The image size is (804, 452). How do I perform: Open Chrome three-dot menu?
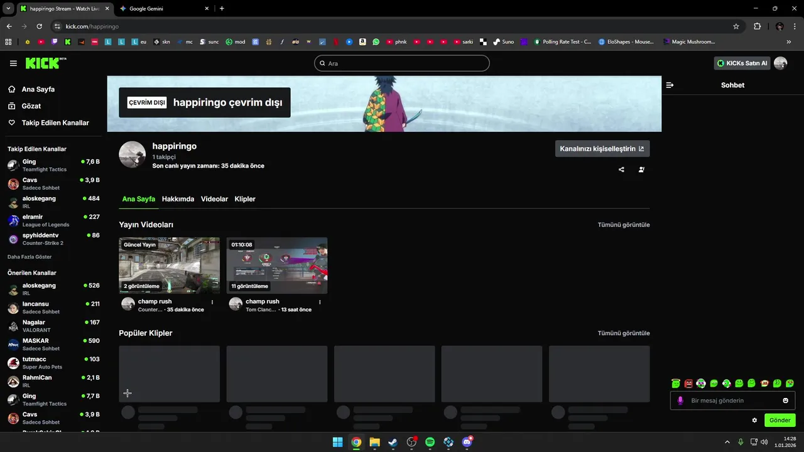794,26
